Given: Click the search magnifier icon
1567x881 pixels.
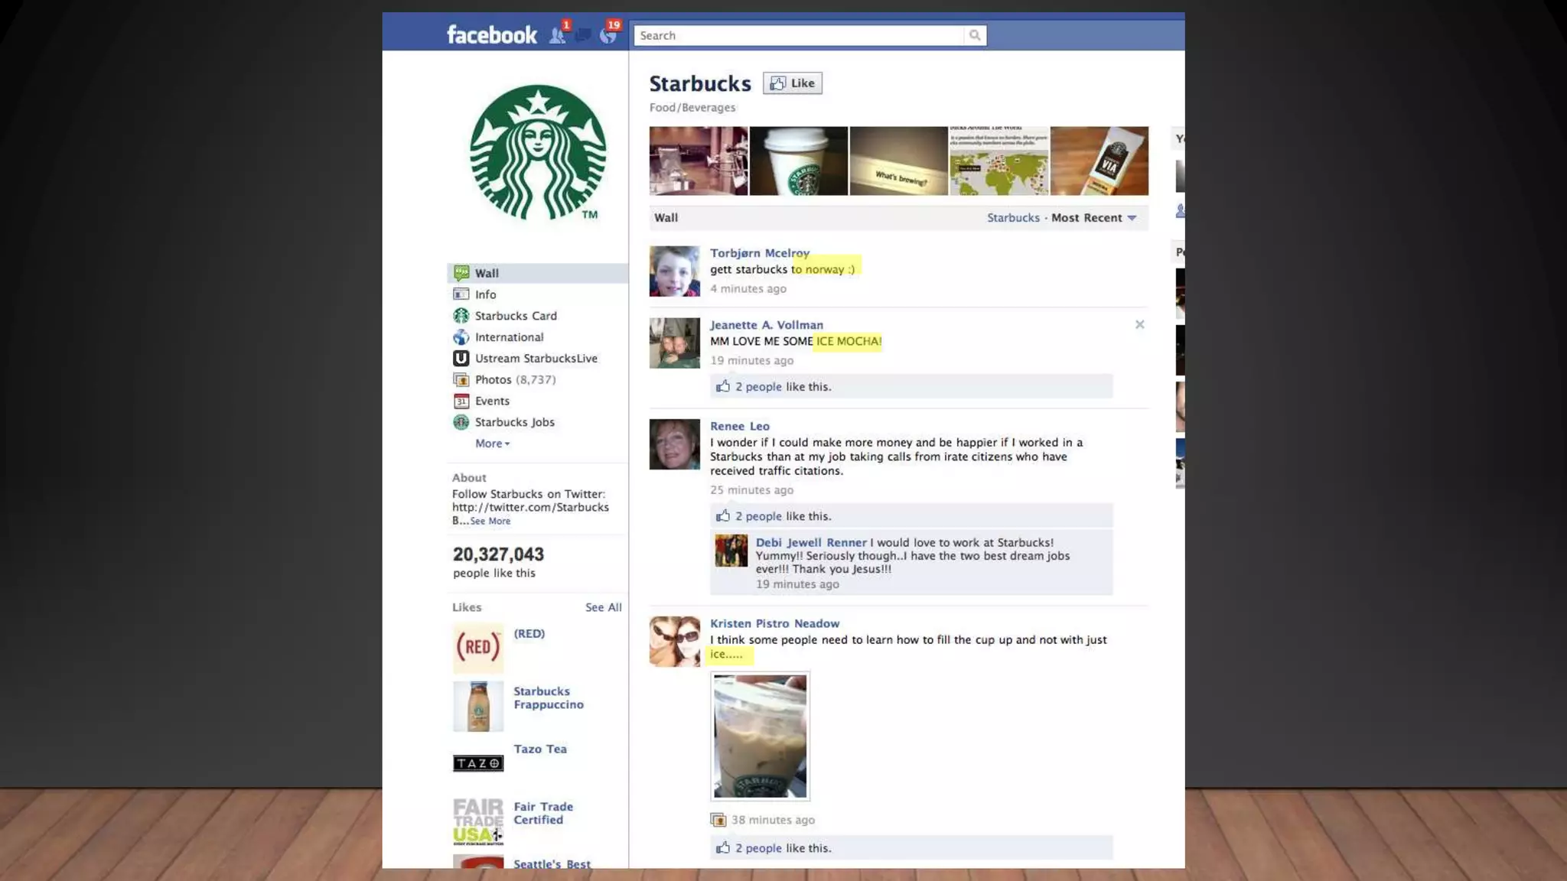Looking at the screenshot, I should coord(974,35).
